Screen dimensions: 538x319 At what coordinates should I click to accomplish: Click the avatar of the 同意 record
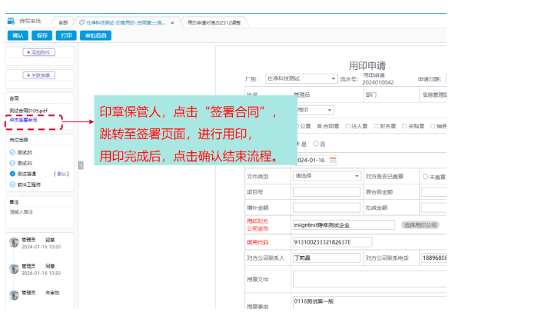coord(14,268)
